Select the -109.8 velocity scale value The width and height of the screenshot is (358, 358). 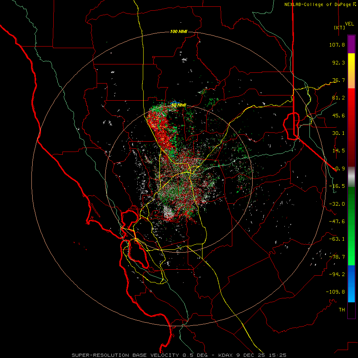point(335,292)
